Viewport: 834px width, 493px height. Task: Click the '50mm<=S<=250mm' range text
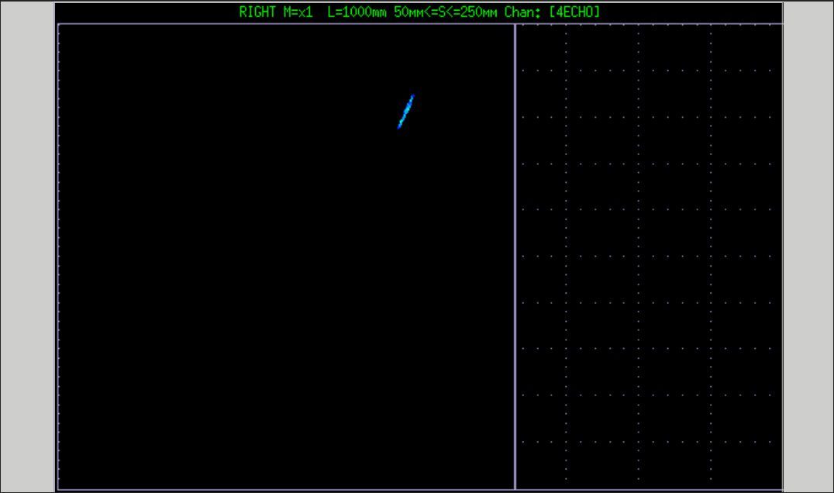[x=445, y=12]
